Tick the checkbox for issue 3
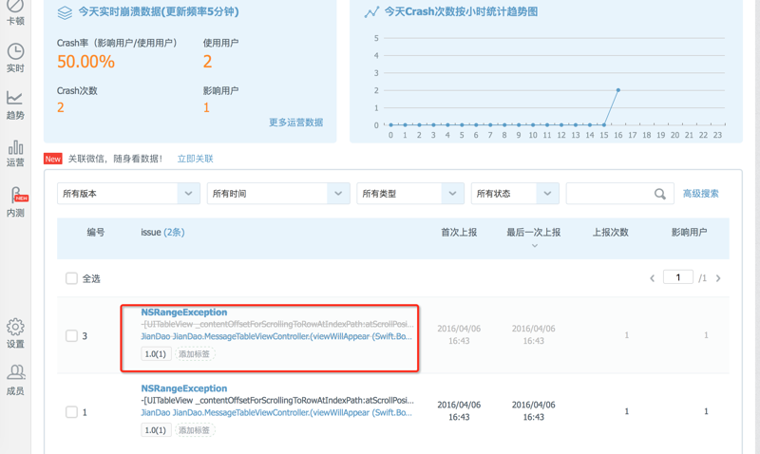The image size is (760, 454). point(71,336)
